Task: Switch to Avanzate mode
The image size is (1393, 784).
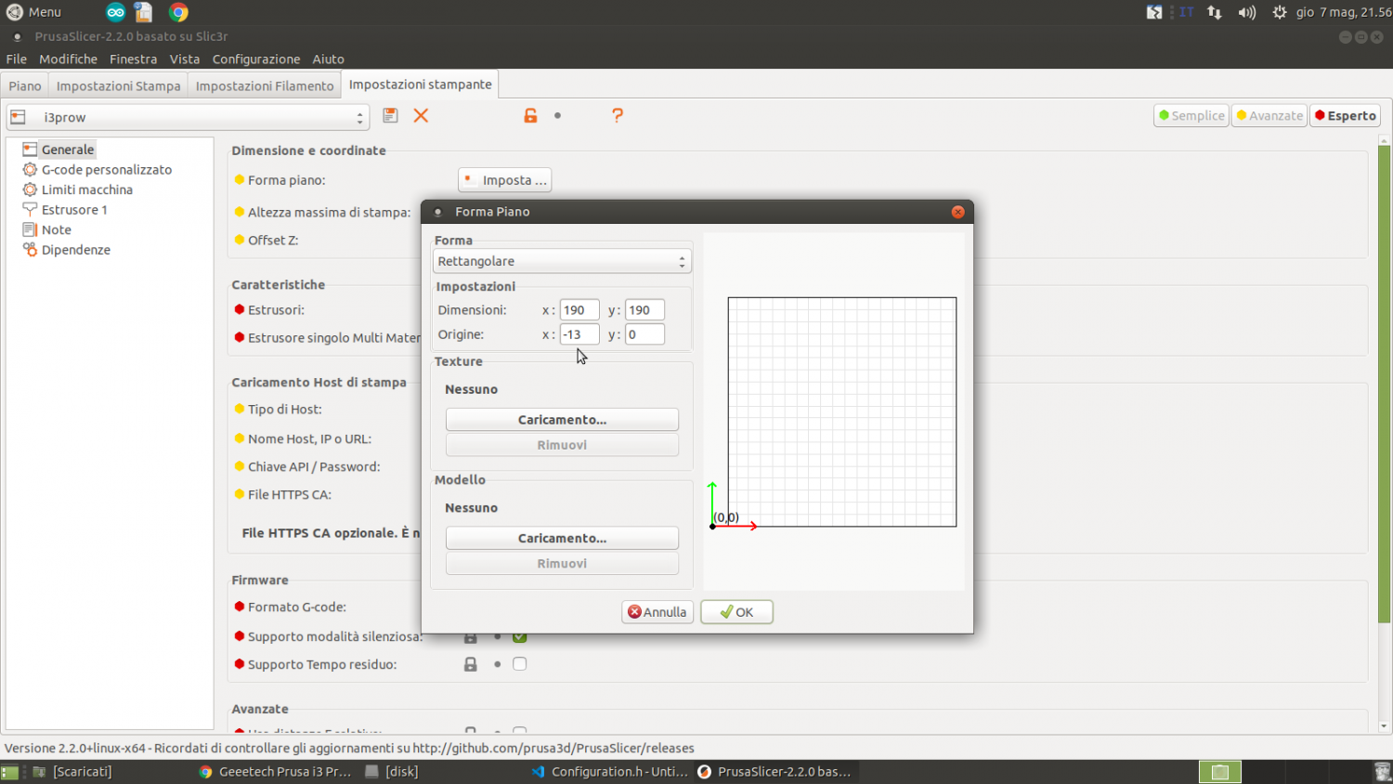Action: [x=1269, y=115]
